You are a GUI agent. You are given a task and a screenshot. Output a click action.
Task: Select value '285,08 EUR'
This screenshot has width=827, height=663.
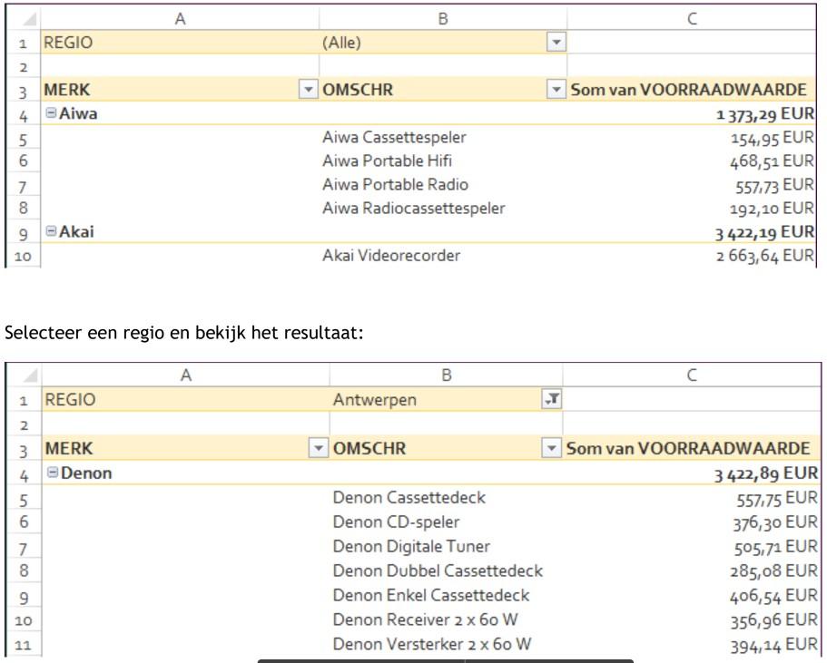pos(773,570)
